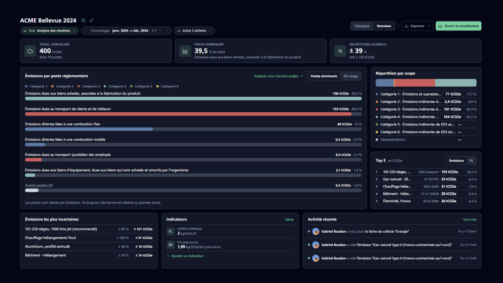Click the green help icon beside the title
The width and height of the screenshot is (503, 283).
pos(83,20)
